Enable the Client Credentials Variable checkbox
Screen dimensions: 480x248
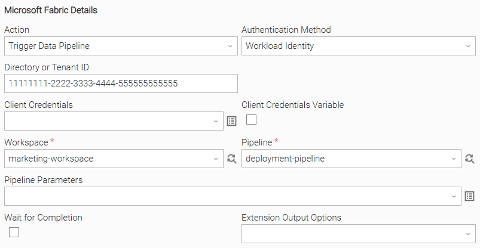coord(251,119)
